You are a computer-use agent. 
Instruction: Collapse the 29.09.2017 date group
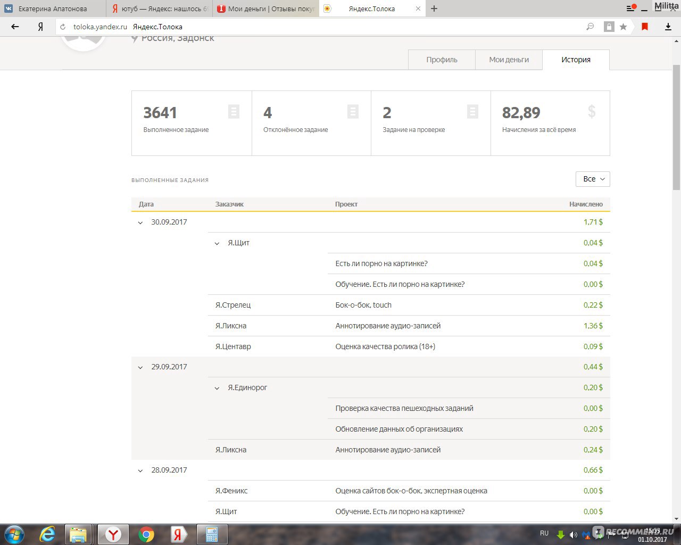pos(140,367)
